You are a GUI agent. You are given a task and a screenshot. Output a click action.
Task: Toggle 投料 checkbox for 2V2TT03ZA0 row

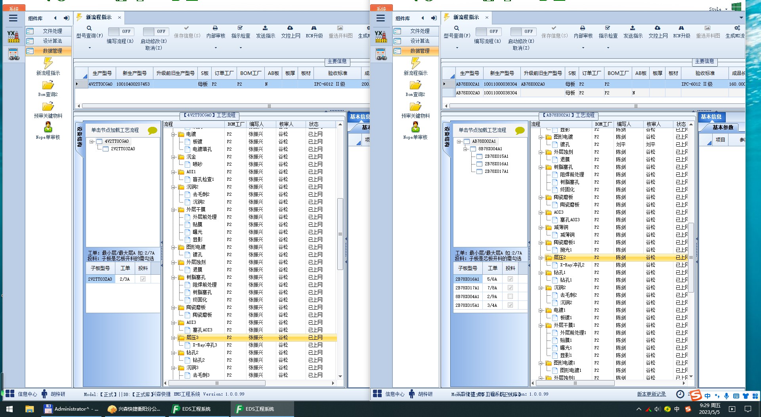click(x=143, y=279)
